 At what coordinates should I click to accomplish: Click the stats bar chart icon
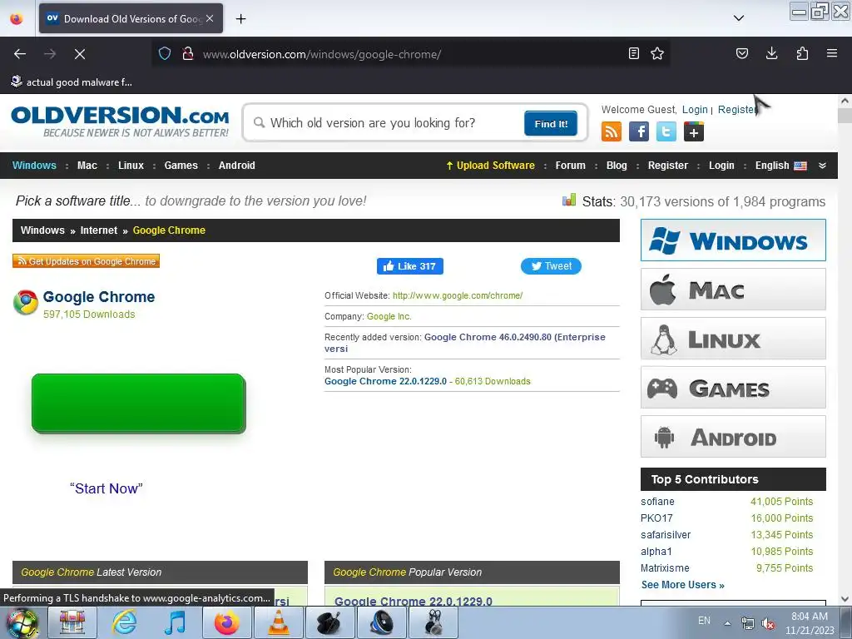569,200
